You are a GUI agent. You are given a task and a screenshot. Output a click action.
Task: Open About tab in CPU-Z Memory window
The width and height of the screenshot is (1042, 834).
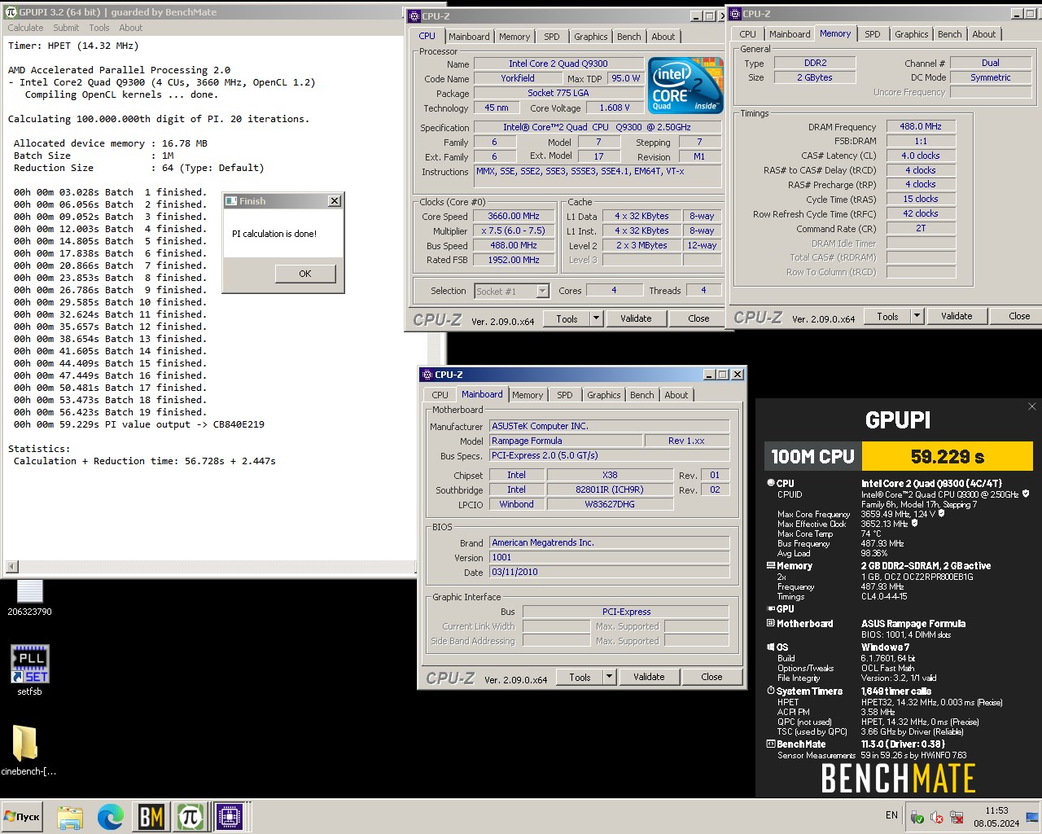[x=984, y=34]
